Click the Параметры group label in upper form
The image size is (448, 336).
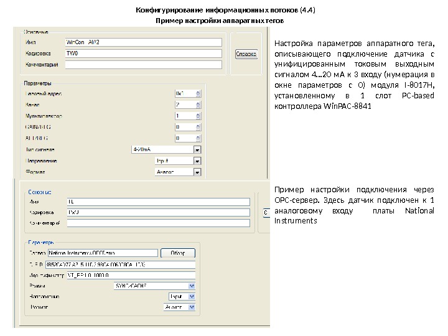[37, 83]
